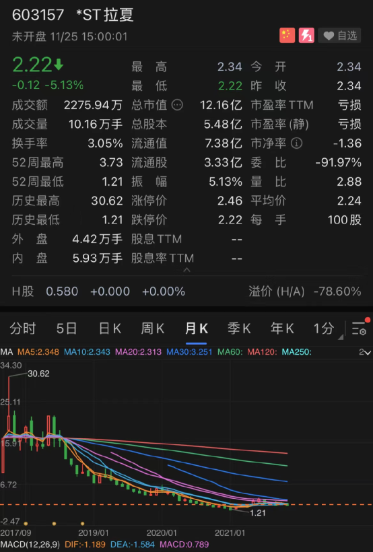The width and height of the screenshot is (373, 552).
Task: Tap the stock code 603157
Action: (x=38, y=15)
